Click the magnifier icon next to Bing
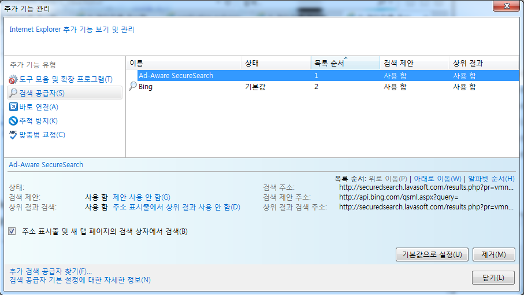Screen dimensions: 524x295 (x=133, y=86)
